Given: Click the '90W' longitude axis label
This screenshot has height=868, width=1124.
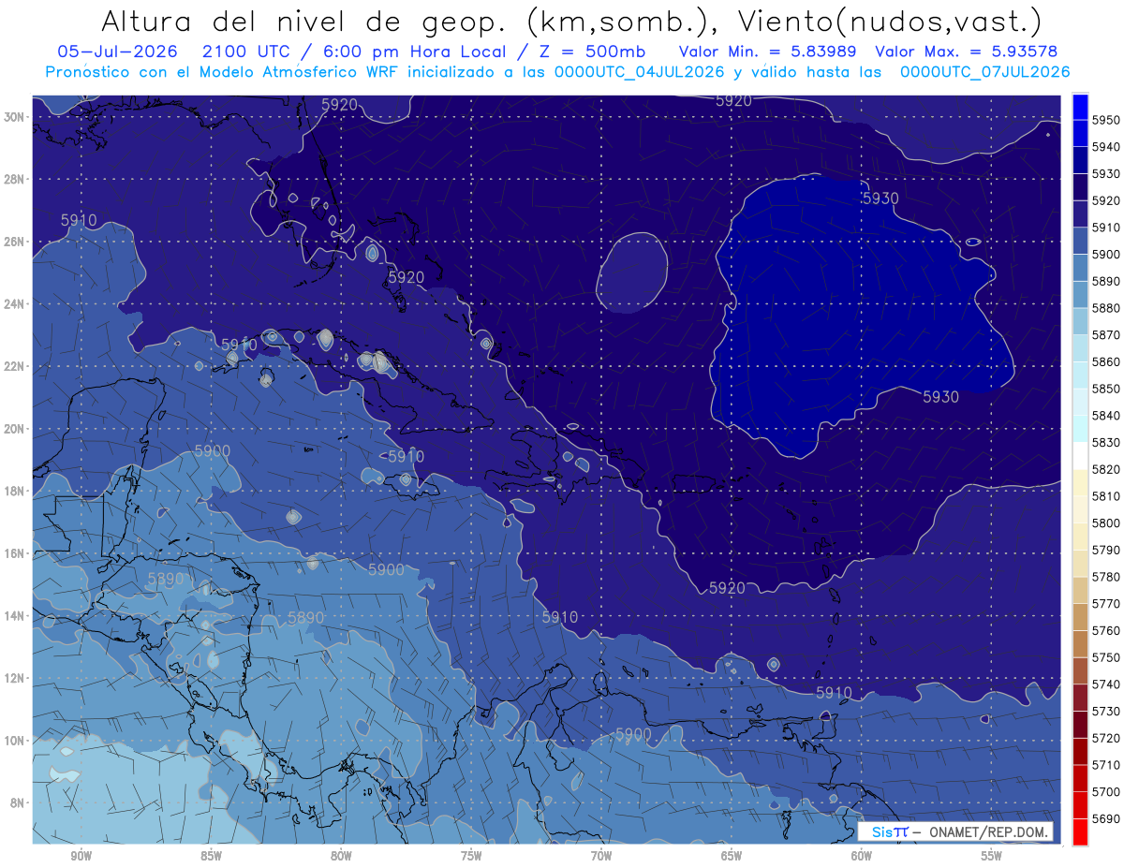Looking at the screenshot, I should click(81, 856).
